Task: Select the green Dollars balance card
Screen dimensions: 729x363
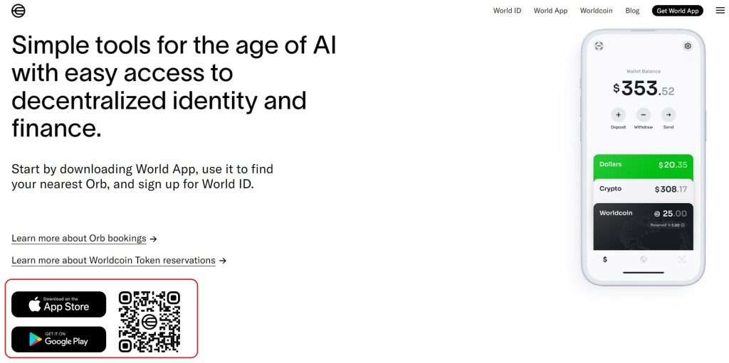Action: (643, 166)
